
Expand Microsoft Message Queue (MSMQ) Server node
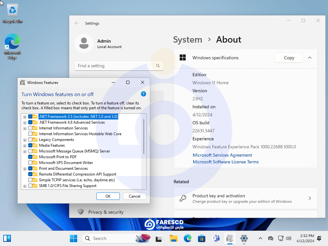(25, 152)
